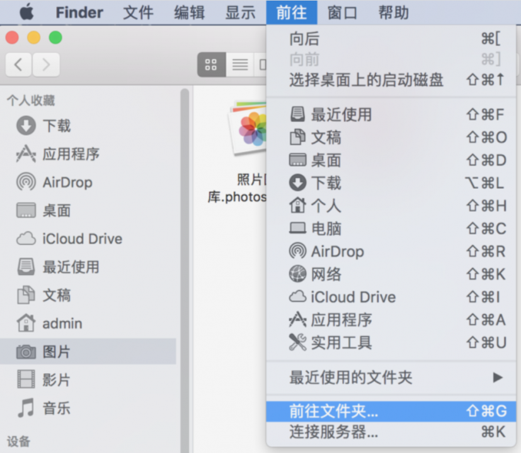This screenshot has height=453, width=521.
Task: Select the admin home folder in sidebar
Action: click(x=58, y=323)
